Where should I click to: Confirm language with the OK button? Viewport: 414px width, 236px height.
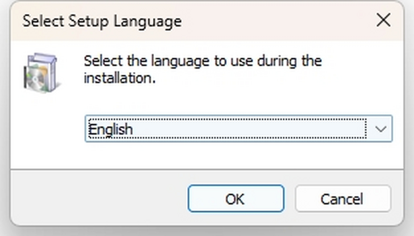(236, 199)
